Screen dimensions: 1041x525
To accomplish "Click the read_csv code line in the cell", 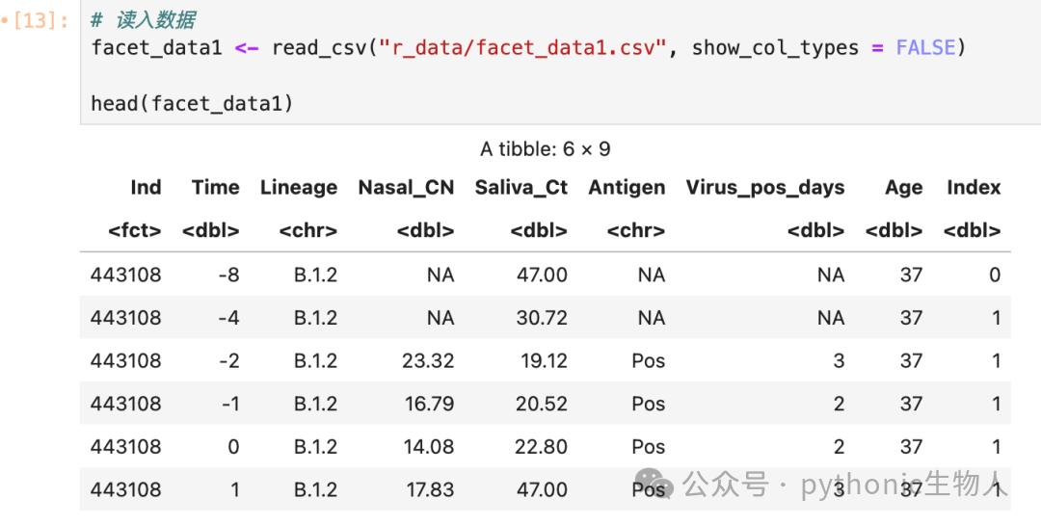I will click(x=528, y=48).
